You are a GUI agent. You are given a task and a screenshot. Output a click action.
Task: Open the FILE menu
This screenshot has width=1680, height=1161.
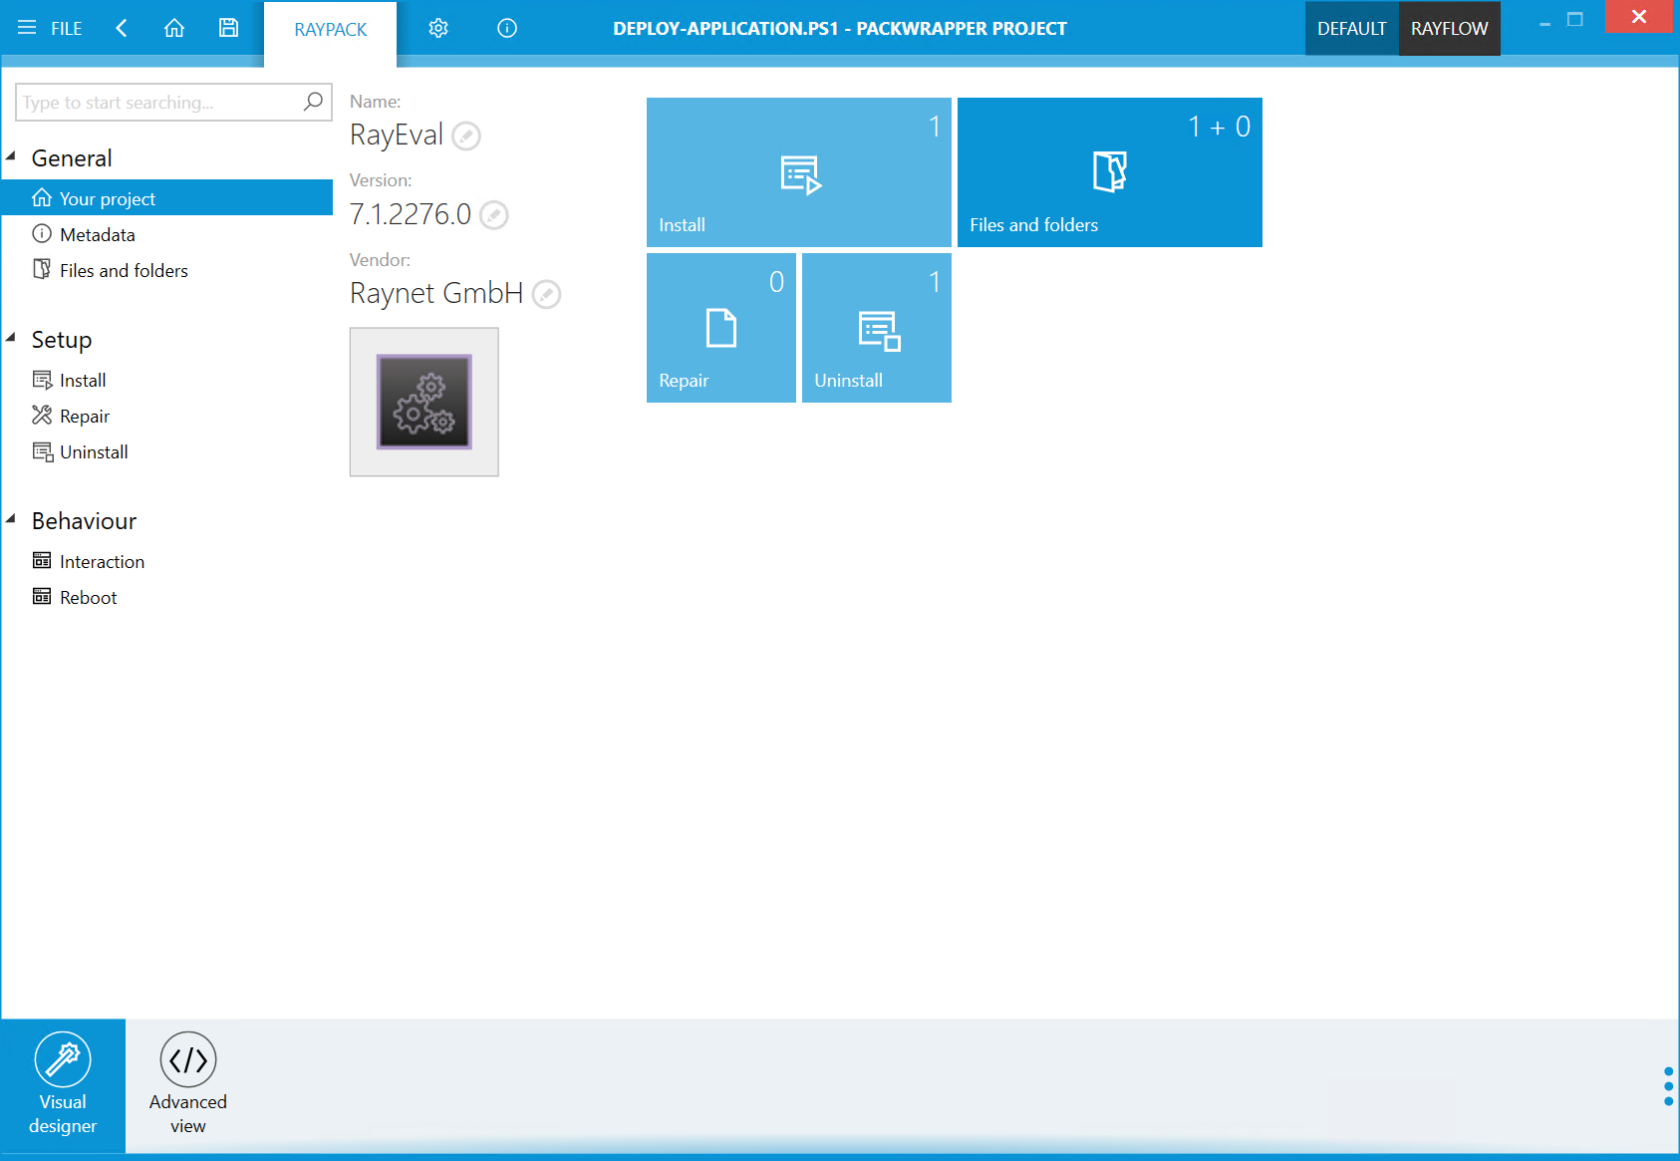tap(64, 28)
